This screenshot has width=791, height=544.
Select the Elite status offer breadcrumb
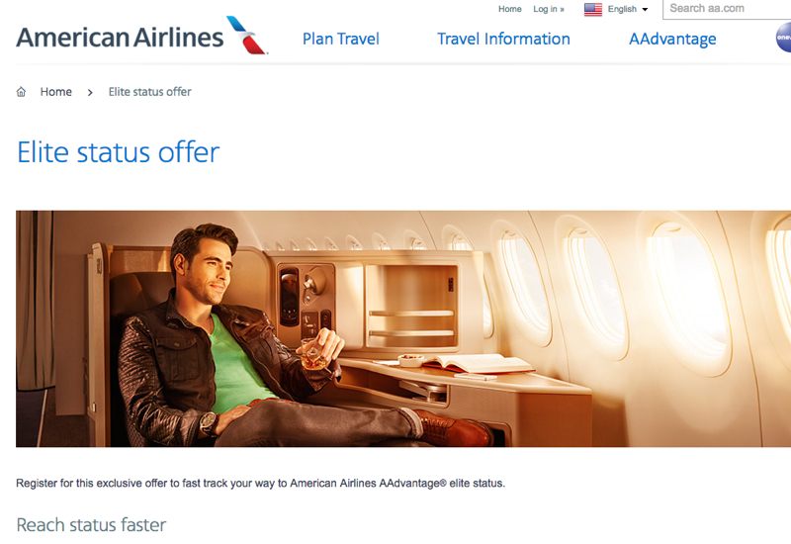(x=150, y=92)
